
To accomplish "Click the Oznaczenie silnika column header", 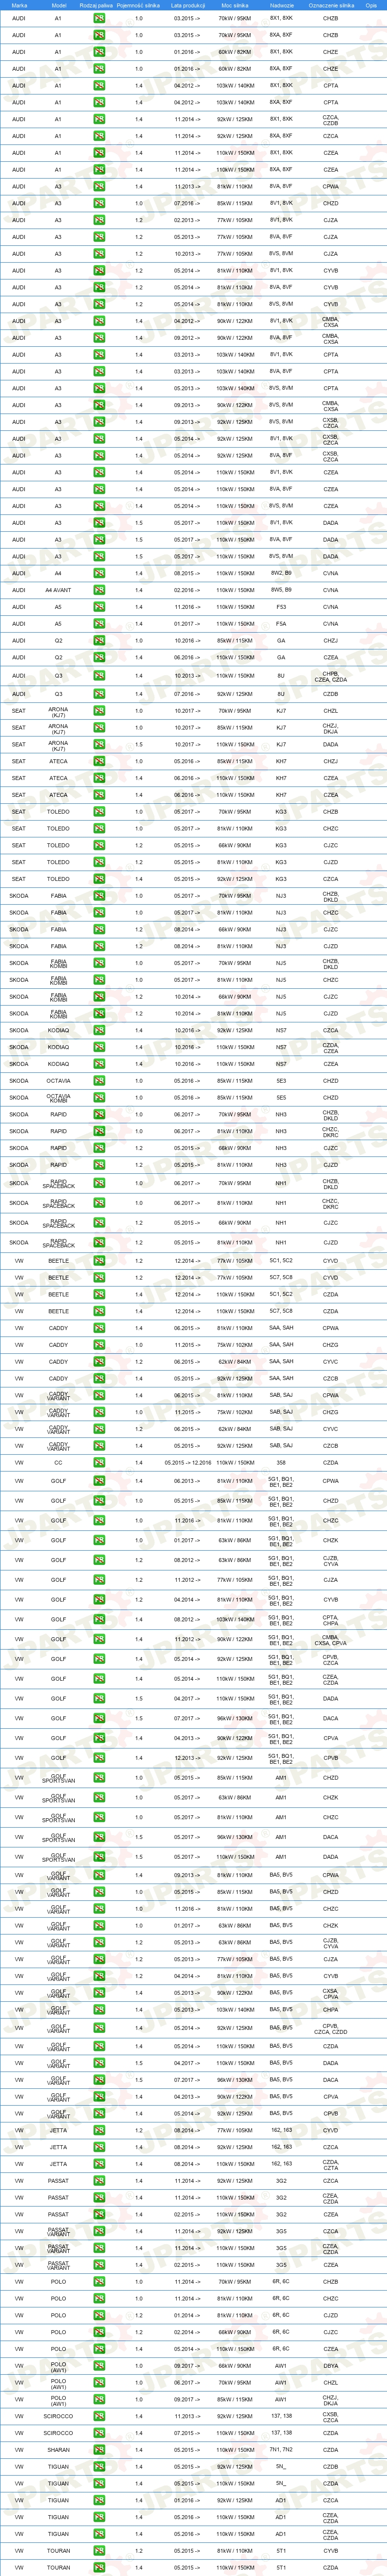I will click(330, 5).
